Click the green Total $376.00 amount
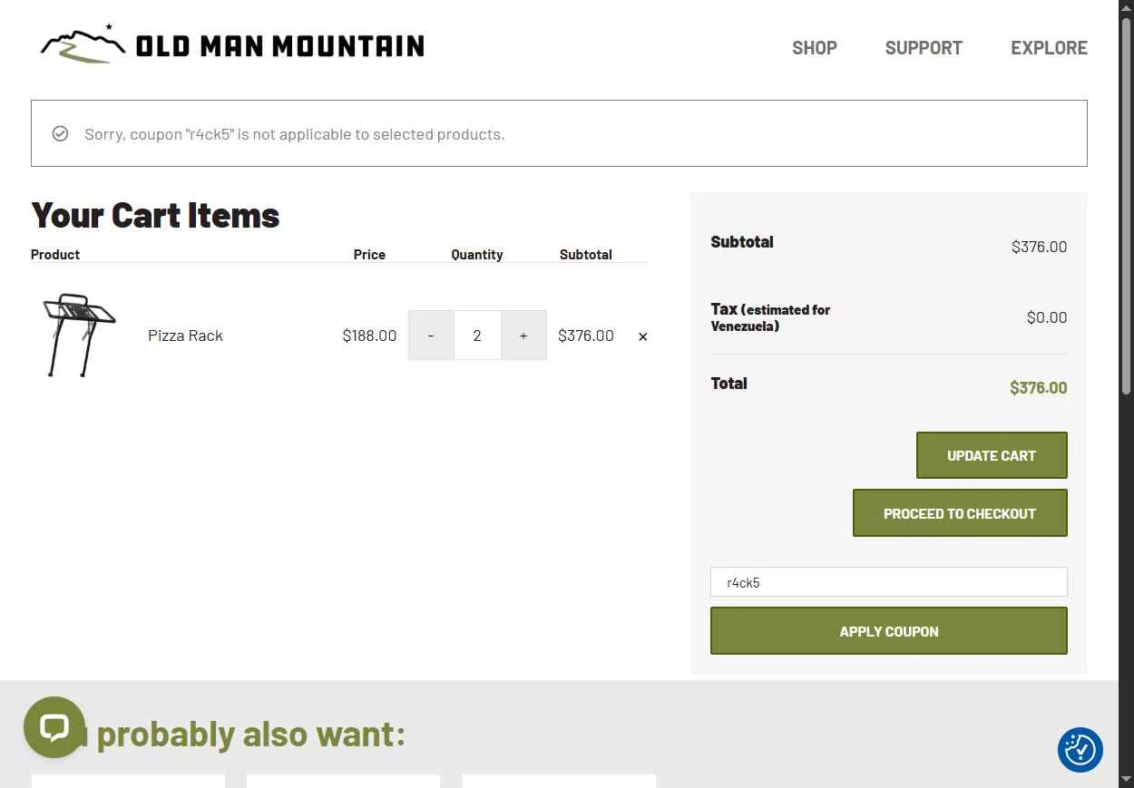This screenshot has height=788, width=1134. (1039, 388)
